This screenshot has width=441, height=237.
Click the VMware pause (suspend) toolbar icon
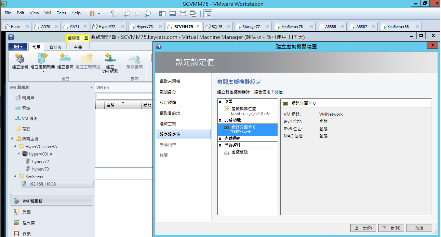click(x=92, y=13)
